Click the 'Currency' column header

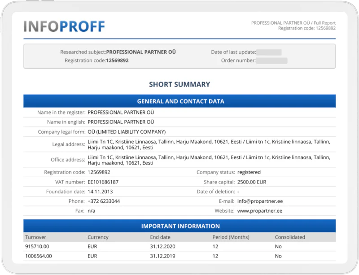coord(98,237)
